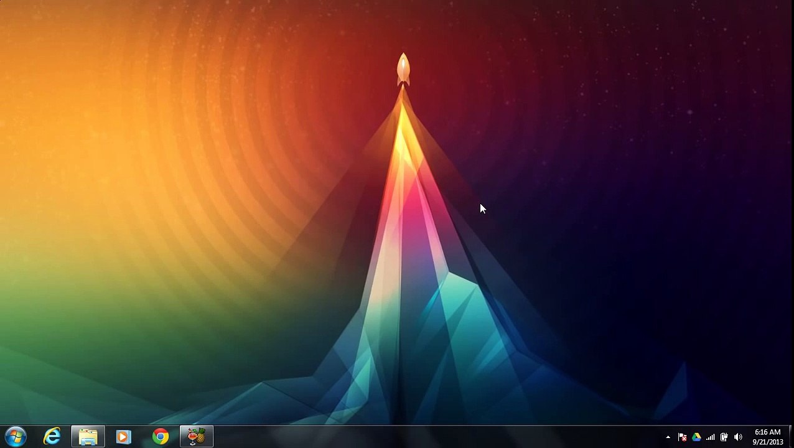
Task: Open the battery power tray icon
Action: pos(724,437)
